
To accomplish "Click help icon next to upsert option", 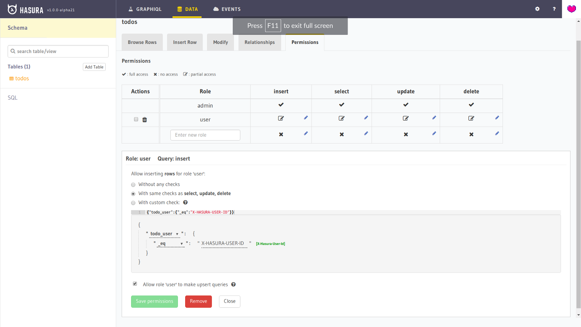I will click(233, 284).
